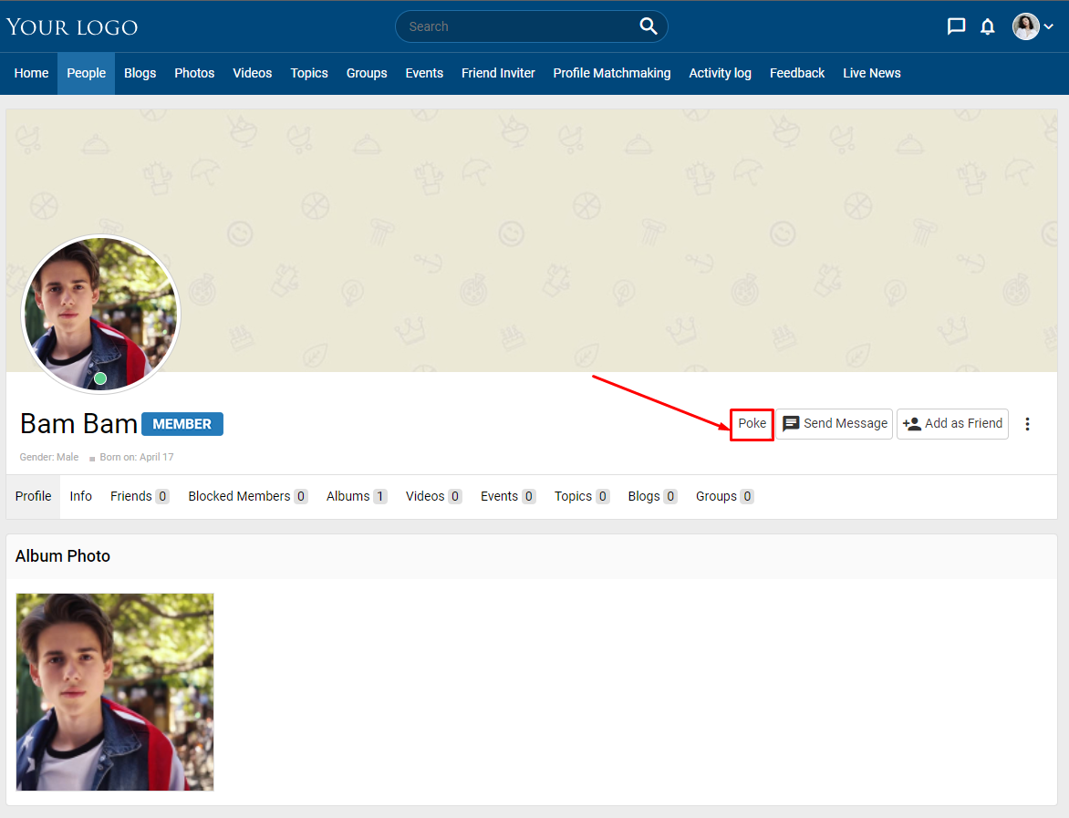The width and height of the screenshot is (1069, 818).
Task: Open the Blogs menu item
Action: pyautogui.click(x=140, y=73)
